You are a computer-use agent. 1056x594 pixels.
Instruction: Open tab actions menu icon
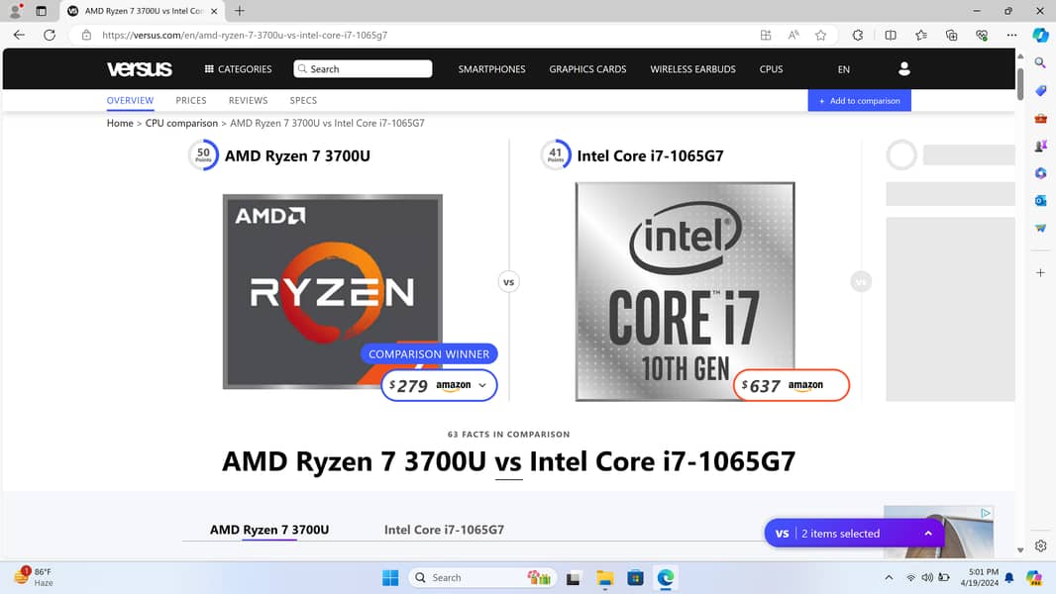click(41, 11)
